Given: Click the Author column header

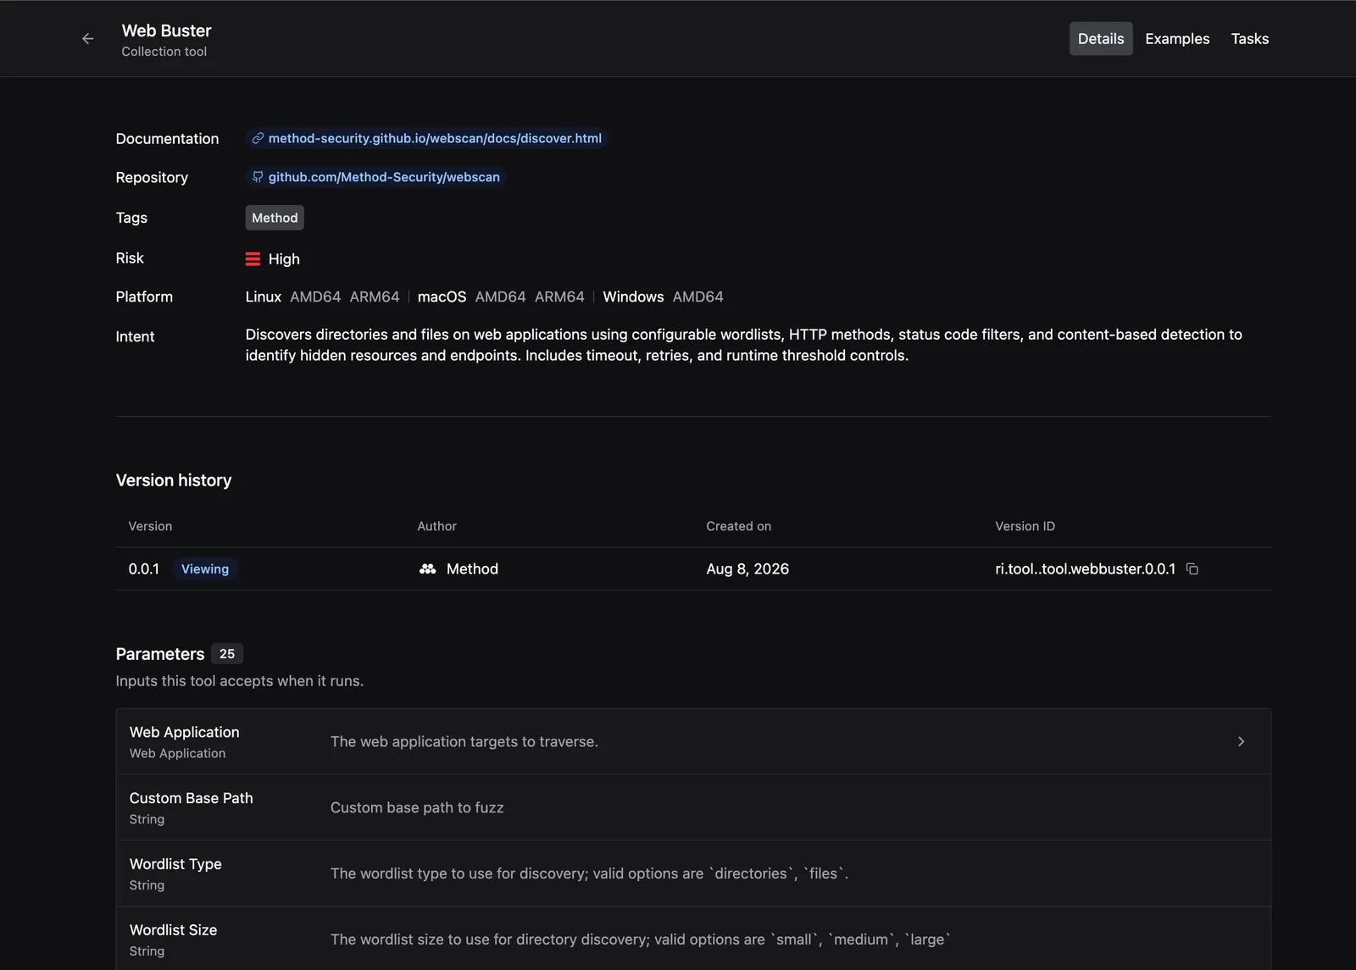Looking at the screenshot, I should click(x=436, y=526).
